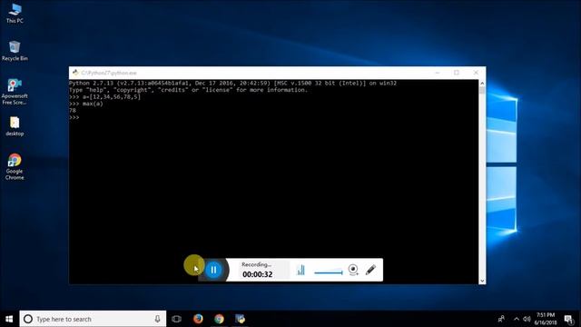This screenshot has width=581, height=327.
Task: Open the volume speaker tray icon
Action: click(527, 319)
